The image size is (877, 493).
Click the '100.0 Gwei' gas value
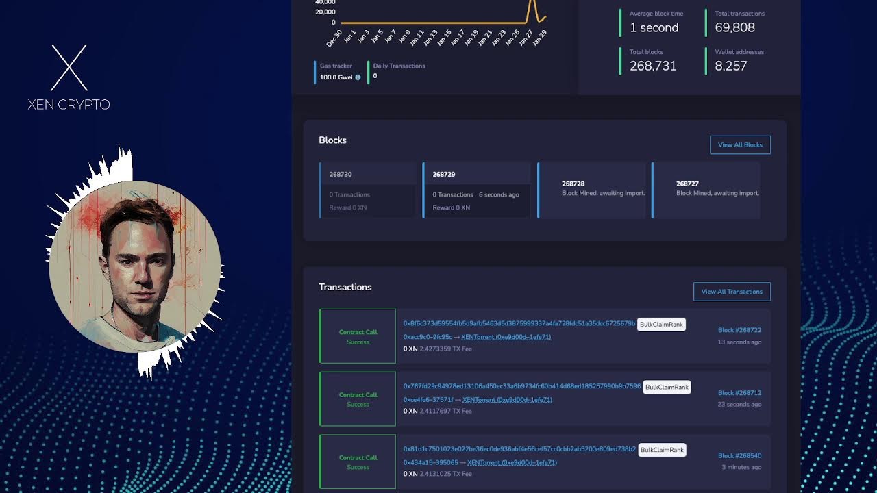[336, 77]
